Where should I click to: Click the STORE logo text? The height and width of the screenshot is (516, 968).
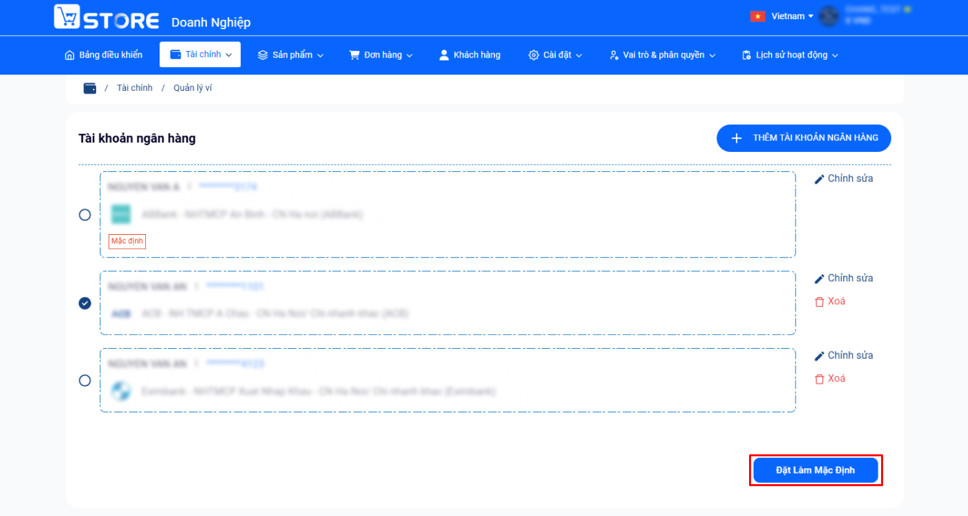pyautogui.click(x=121, y=20)
